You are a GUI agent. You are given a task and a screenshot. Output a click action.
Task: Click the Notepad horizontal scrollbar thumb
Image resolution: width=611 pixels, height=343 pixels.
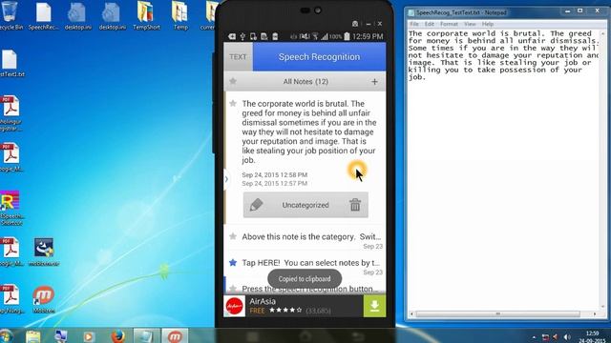[x=498, y=313]
